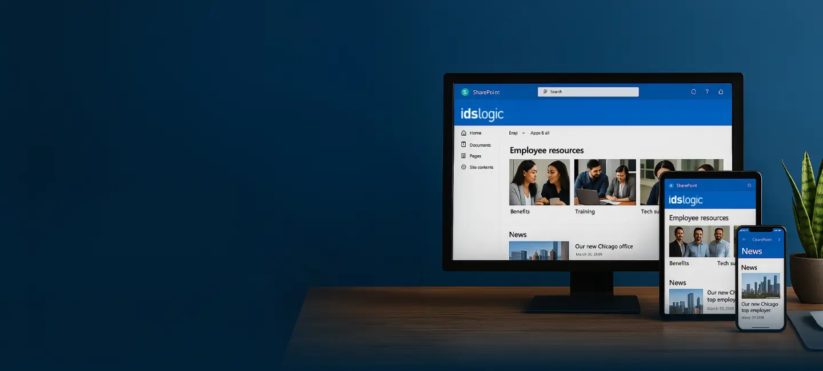Select the Apps & all menu item
This screenshot has height=371, width=823.
coord(540,133)
